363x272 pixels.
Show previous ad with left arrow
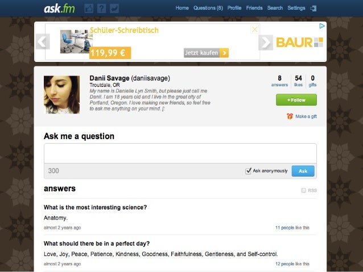[43, 41]
